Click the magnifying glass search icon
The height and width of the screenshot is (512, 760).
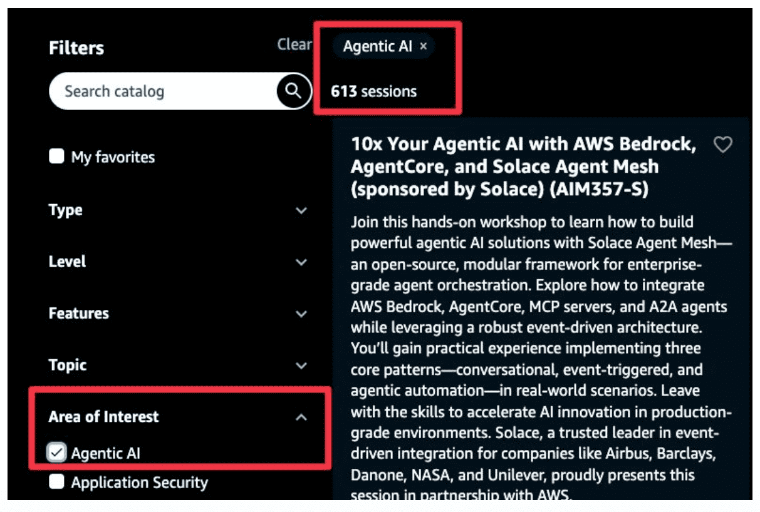click(293, 91)
